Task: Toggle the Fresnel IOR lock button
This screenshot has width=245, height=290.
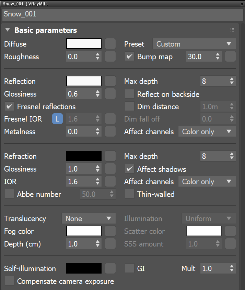Action: pyautogui.click(x=57, y=119)
